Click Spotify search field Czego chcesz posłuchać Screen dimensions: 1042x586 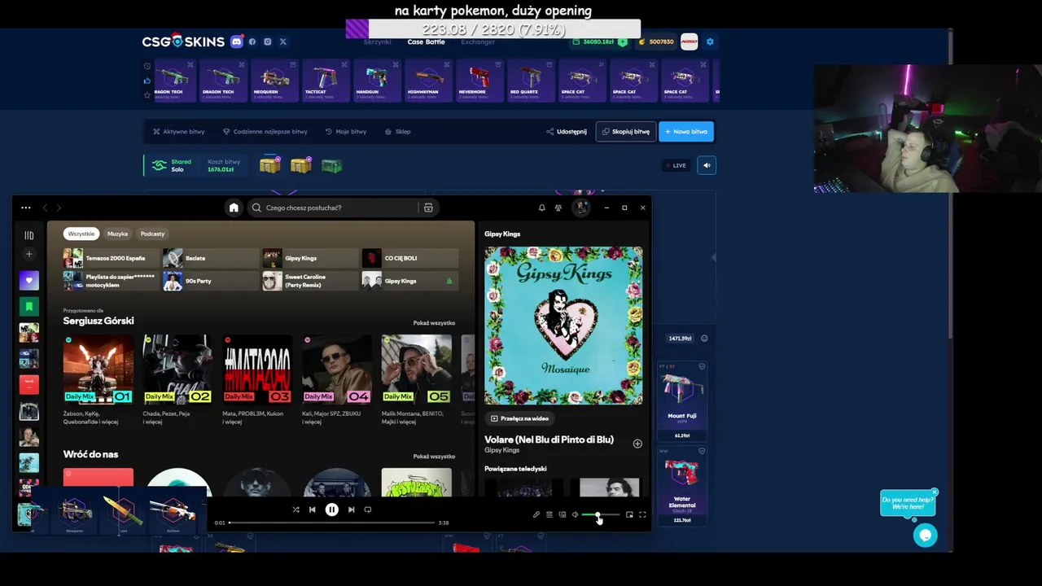pyautogui.click(x=334, y=208)
